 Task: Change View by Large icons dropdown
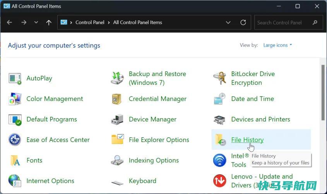point(277,45)
